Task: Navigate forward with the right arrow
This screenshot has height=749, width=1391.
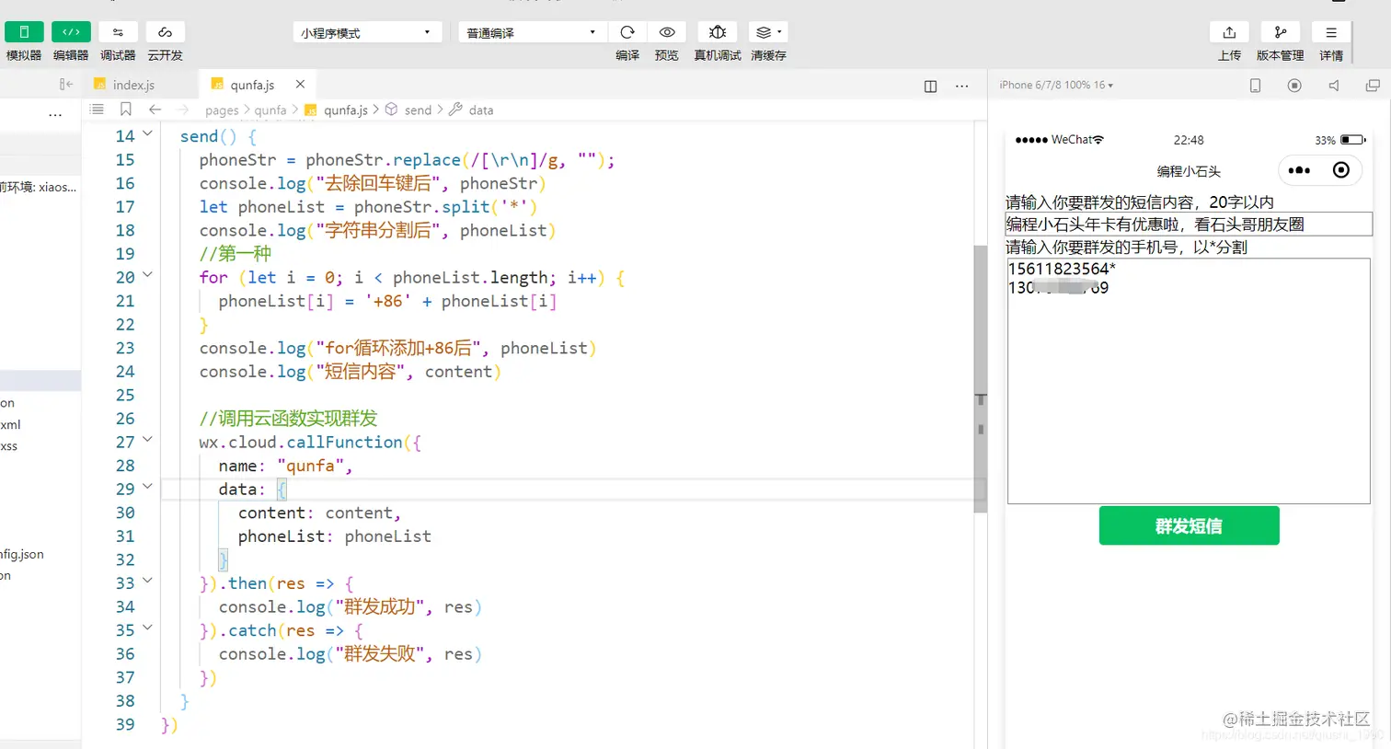Action: pyautogui.click(x=183, y=109)
